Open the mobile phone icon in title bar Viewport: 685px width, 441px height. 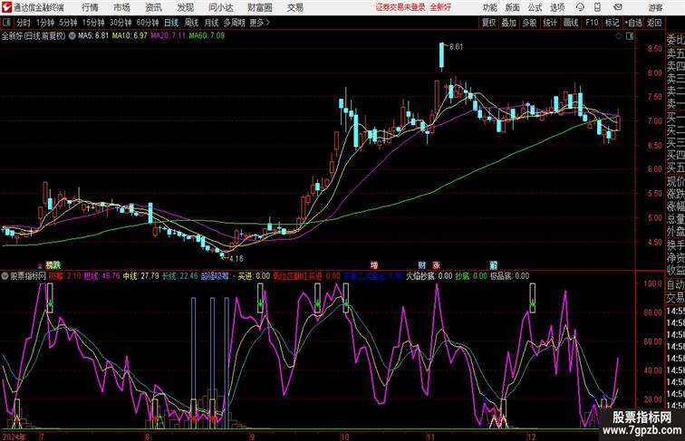click(598, 7)
